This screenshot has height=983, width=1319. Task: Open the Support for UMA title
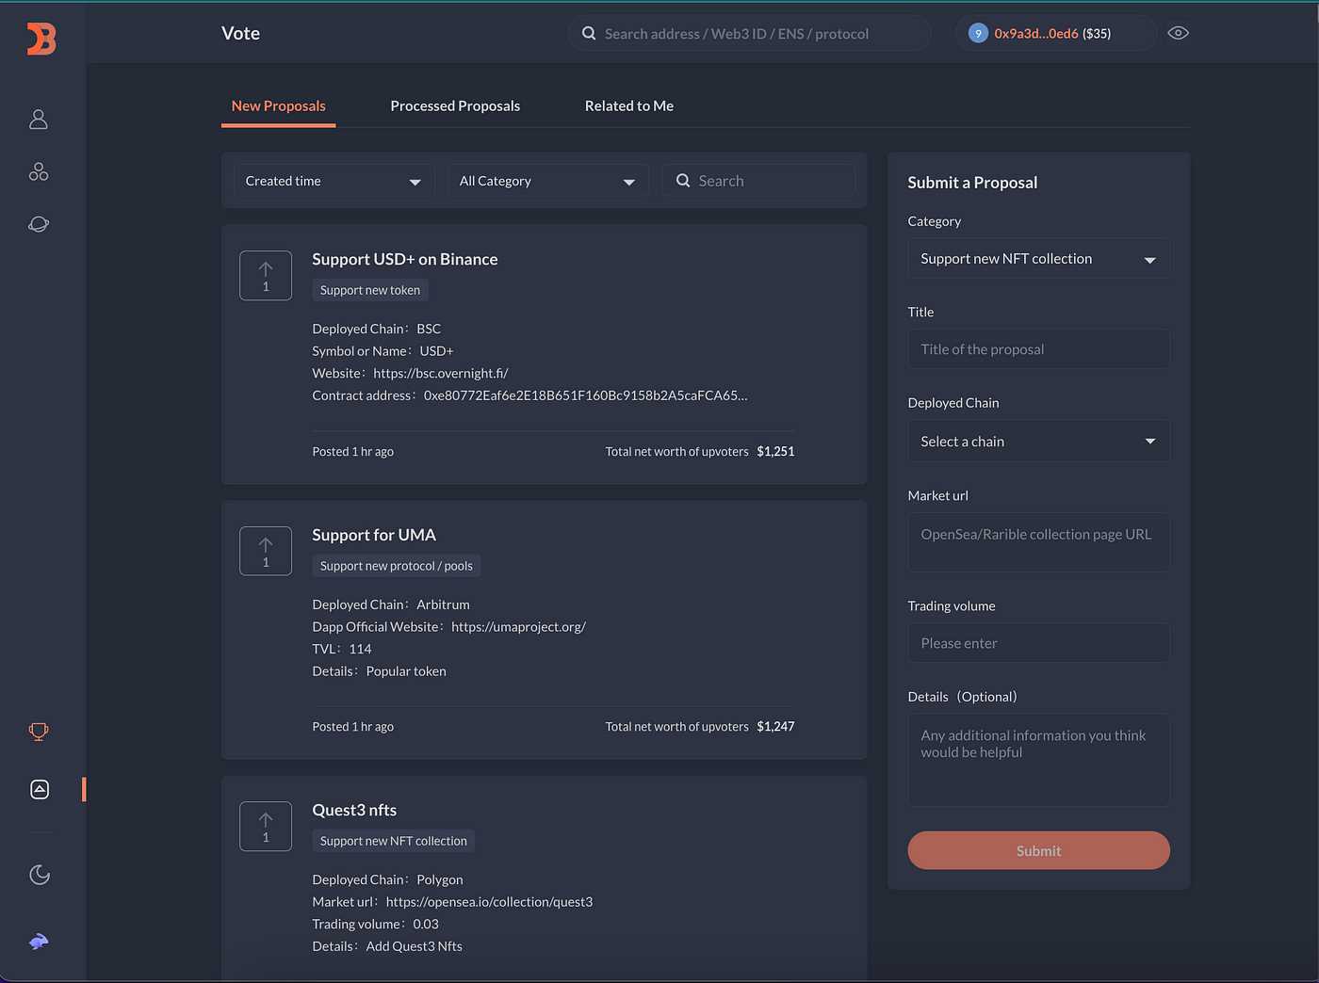click(374, 535)
